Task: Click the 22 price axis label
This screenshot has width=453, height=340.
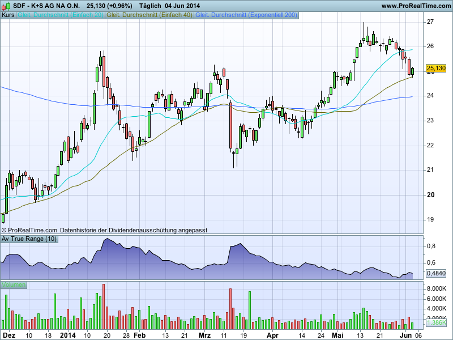Action: click(430, 145)
